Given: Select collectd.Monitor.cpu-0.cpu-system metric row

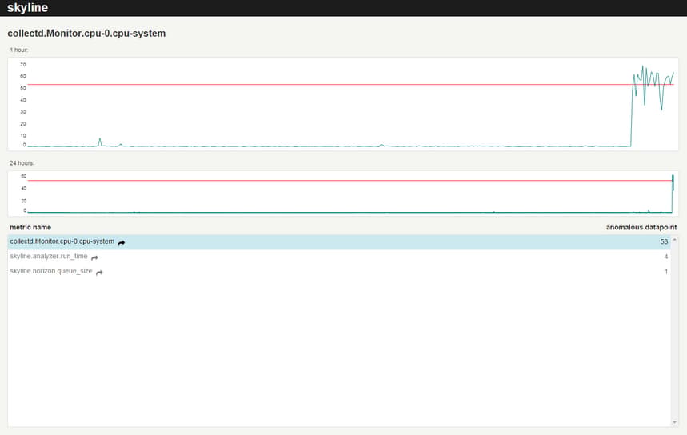Looking at the screenshot, I should [338, 241].
